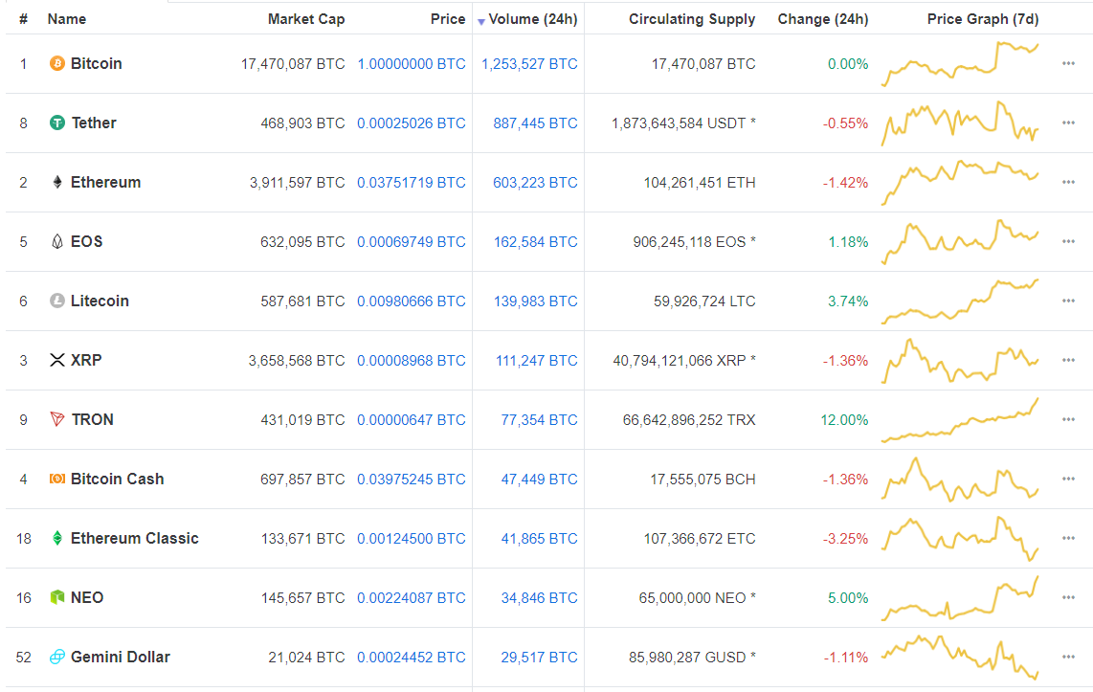Click the Litecoin logo icon
Screen dimensions: 1093x692
click(57, 301)
